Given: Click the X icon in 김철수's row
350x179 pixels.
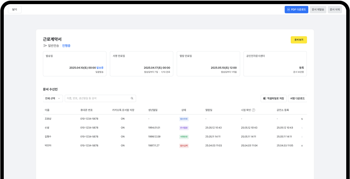Looking at the screenshot, I should click(302, 136).
